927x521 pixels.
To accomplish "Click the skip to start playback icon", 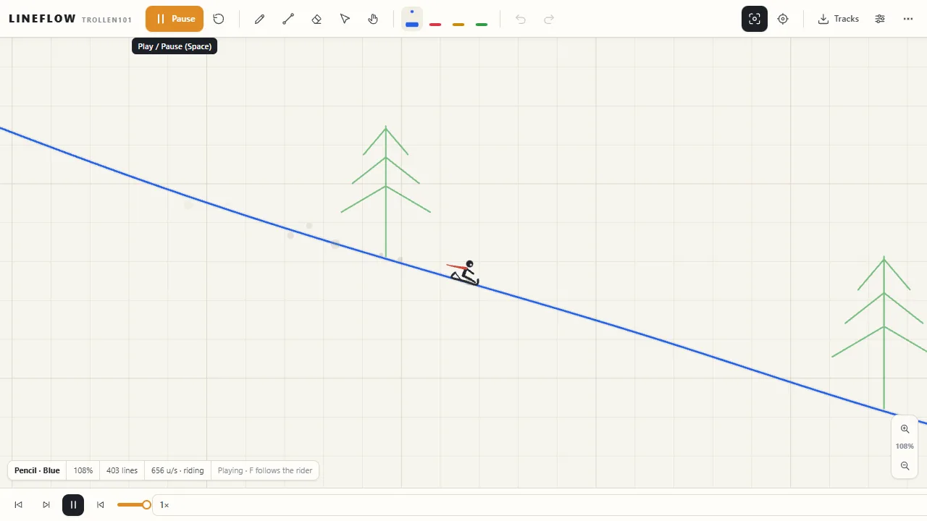I will (x=19, y=505).
